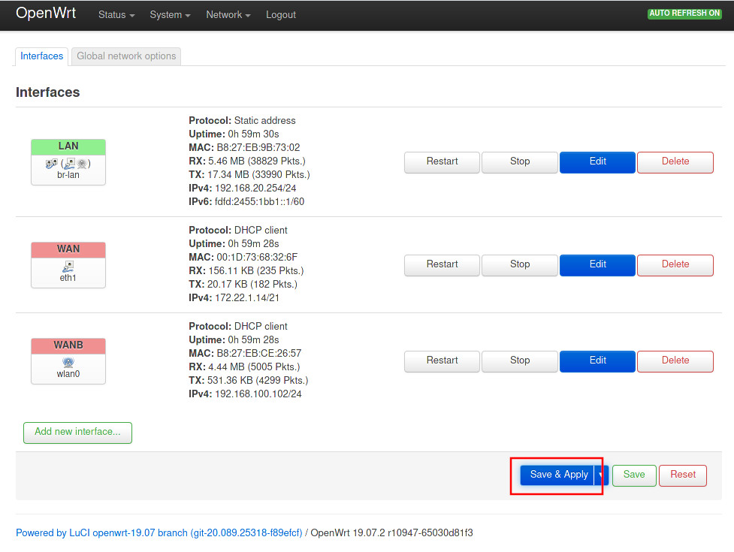Image resolution: width=734 pixels, height=552 pixels.
Task: Switch to Global network options tab
Action: coord(126,56)
